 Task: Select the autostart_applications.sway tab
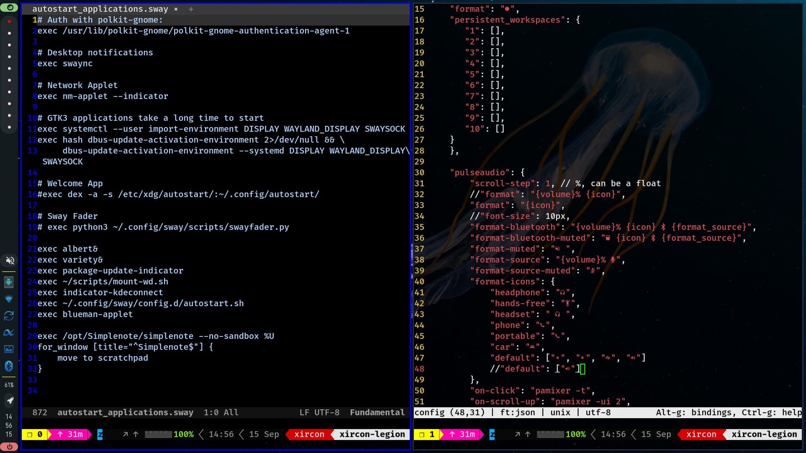coord(100,9)
